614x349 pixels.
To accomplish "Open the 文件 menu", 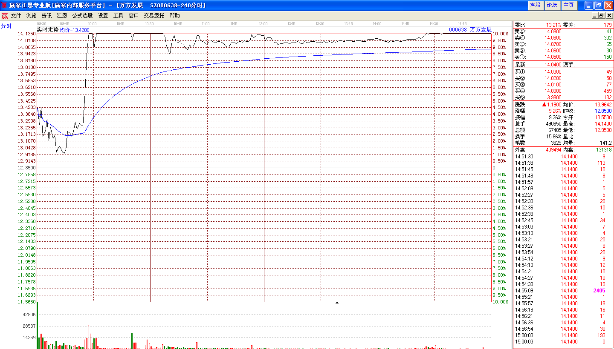I will tap(16, 16).
